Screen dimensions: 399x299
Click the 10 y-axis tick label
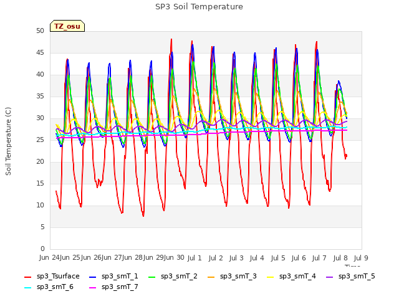pos(40,205)
